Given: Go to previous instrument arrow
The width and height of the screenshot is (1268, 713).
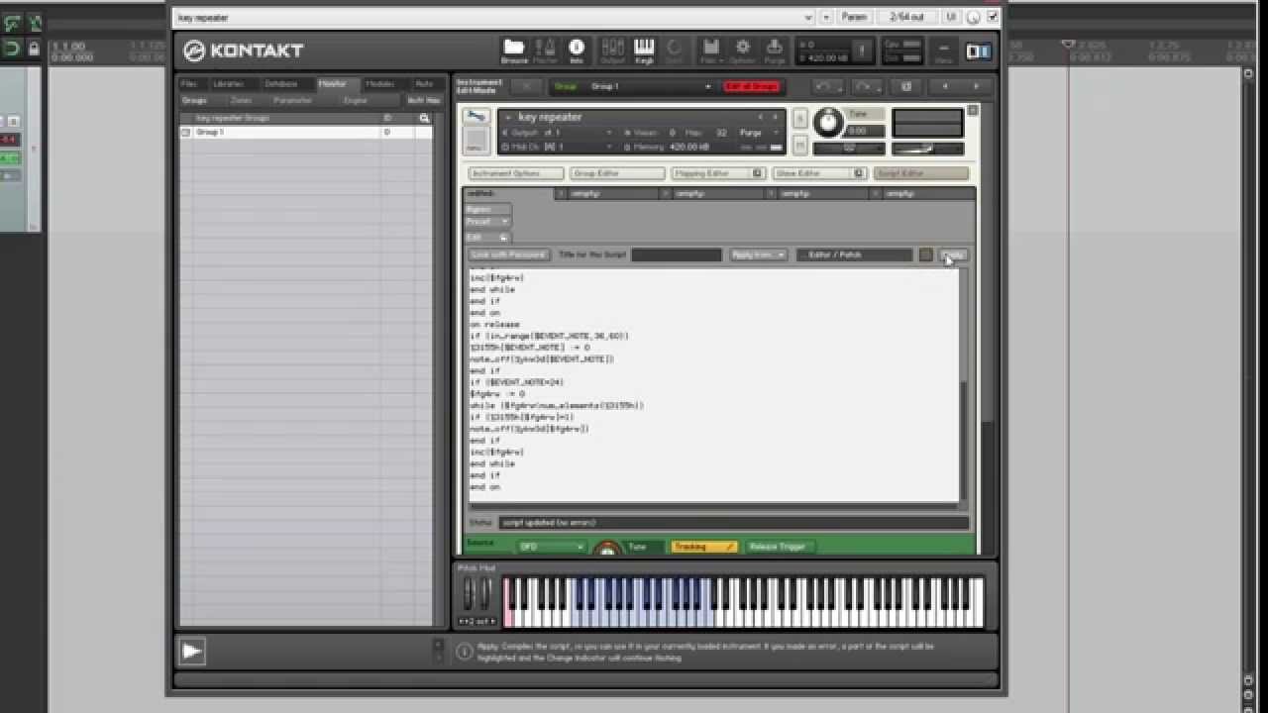Looking at the screenshot, I should (x=945, y=87).
